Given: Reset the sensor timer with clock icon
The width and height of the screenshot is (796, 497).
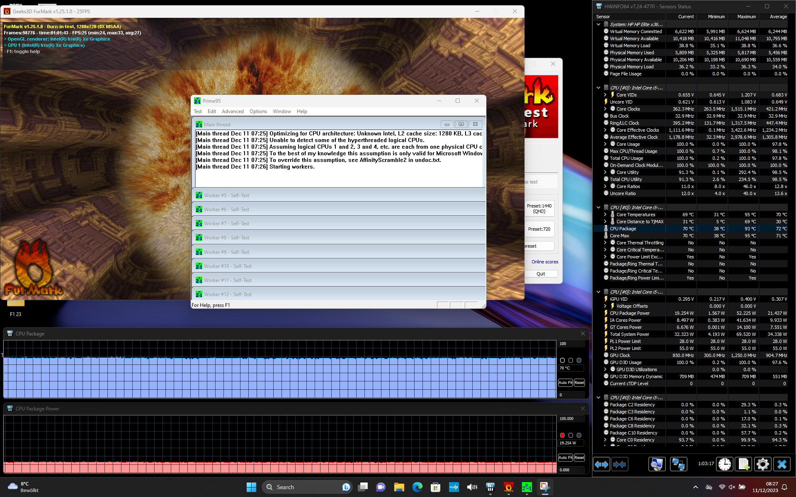Looking at the screenshot, I should click(724, 464).
